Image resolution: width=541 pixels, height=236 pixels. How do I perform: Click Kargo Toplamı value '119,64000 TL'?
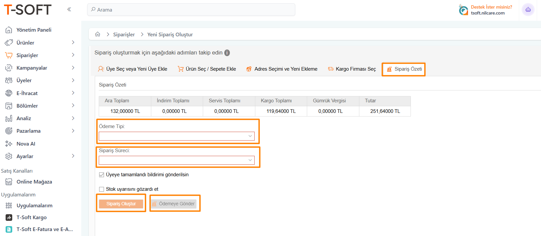point(281,111)
